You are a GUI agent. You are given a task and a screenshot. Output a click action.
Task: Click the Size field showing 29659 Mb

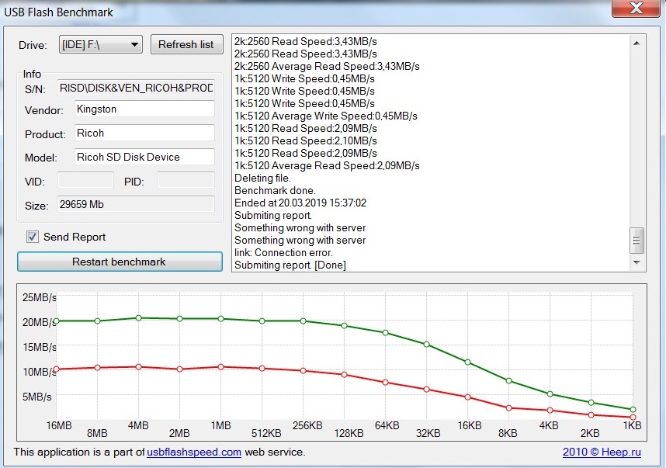(x=136, y=205)
